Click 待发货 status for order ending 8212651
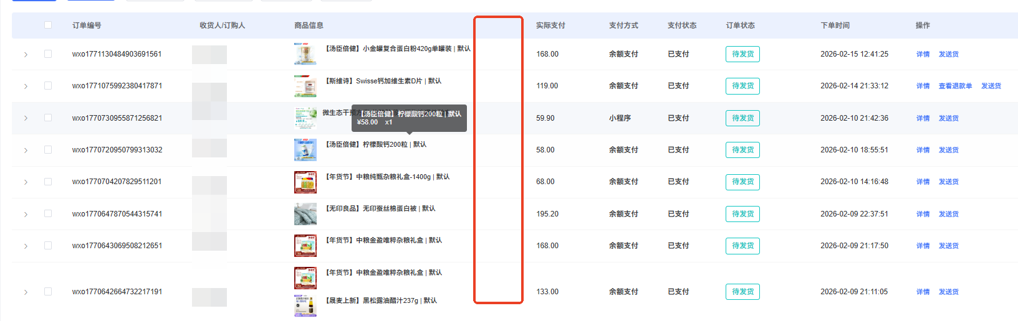The height and width of the screenshot is (321, 1018). [x=742, y=246]
